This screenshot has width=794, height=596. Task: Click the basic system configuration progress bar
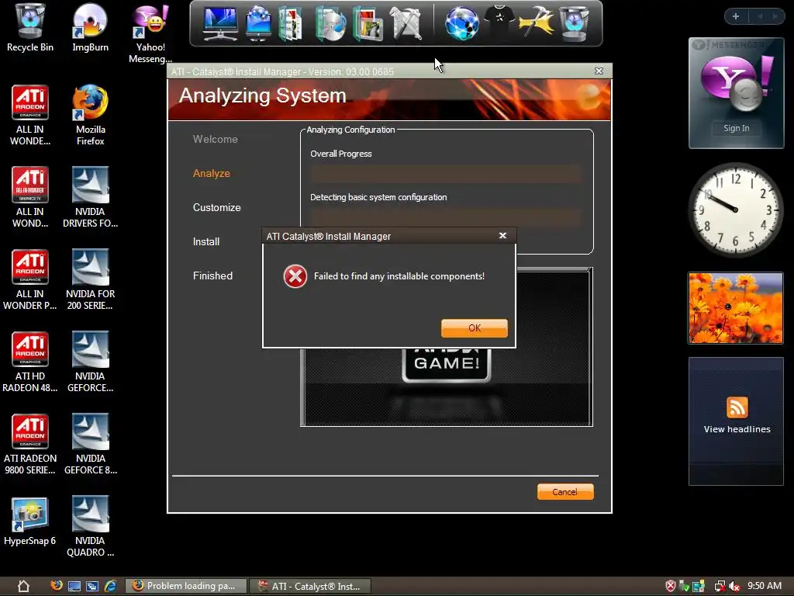pyautogui.click(x=446, y=217)
